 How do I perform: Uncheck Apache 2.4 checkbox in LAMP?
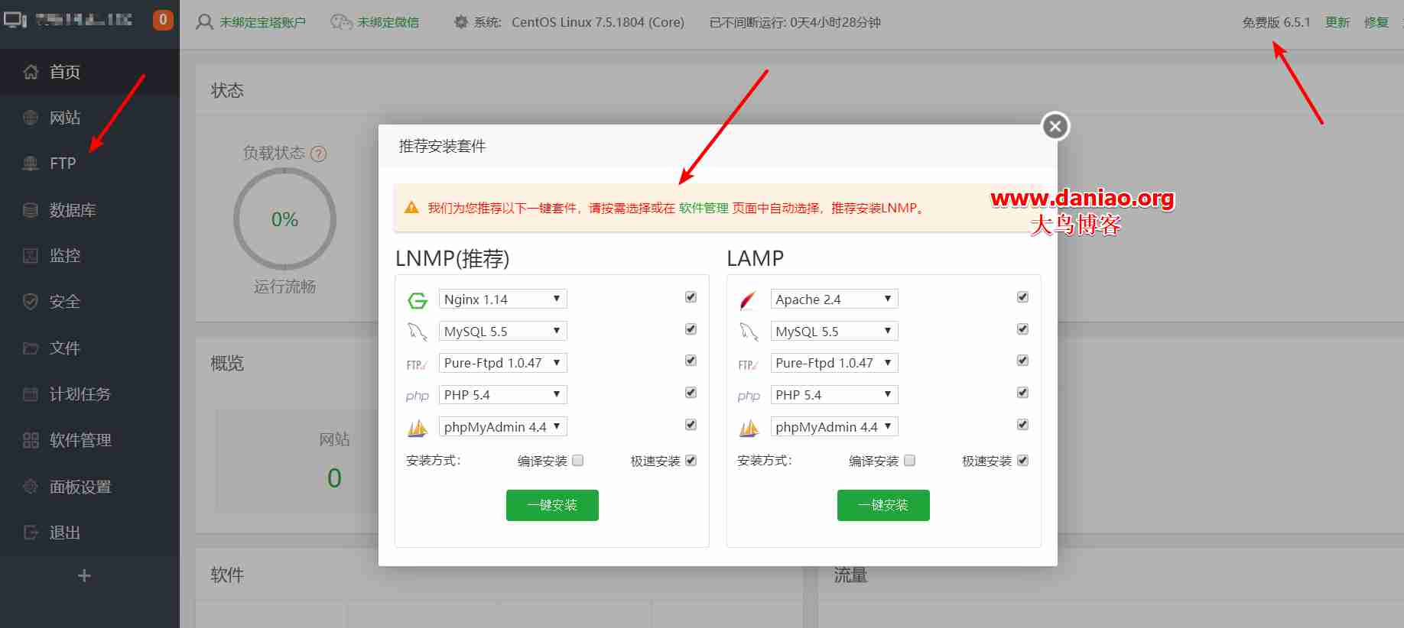(1022, 297)
